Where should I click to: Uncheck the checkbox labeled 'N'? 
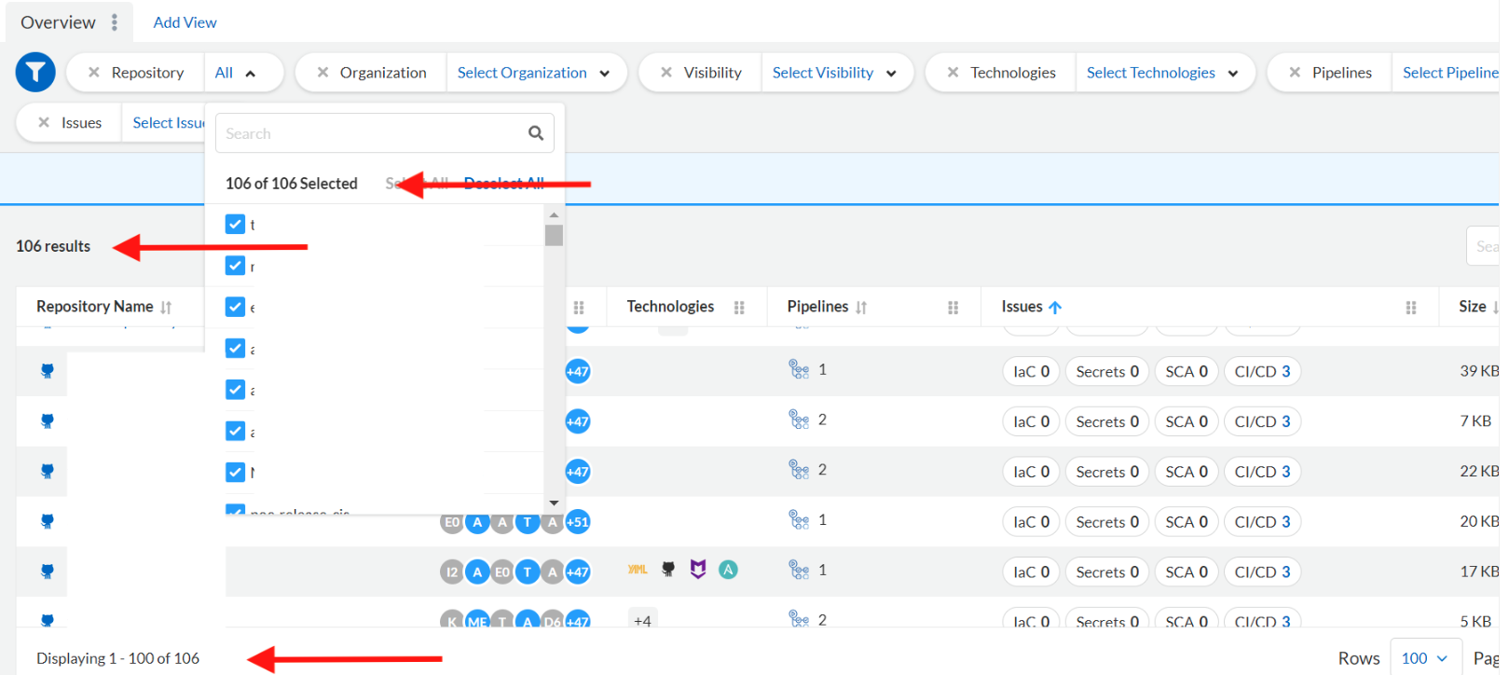(235, 472)
